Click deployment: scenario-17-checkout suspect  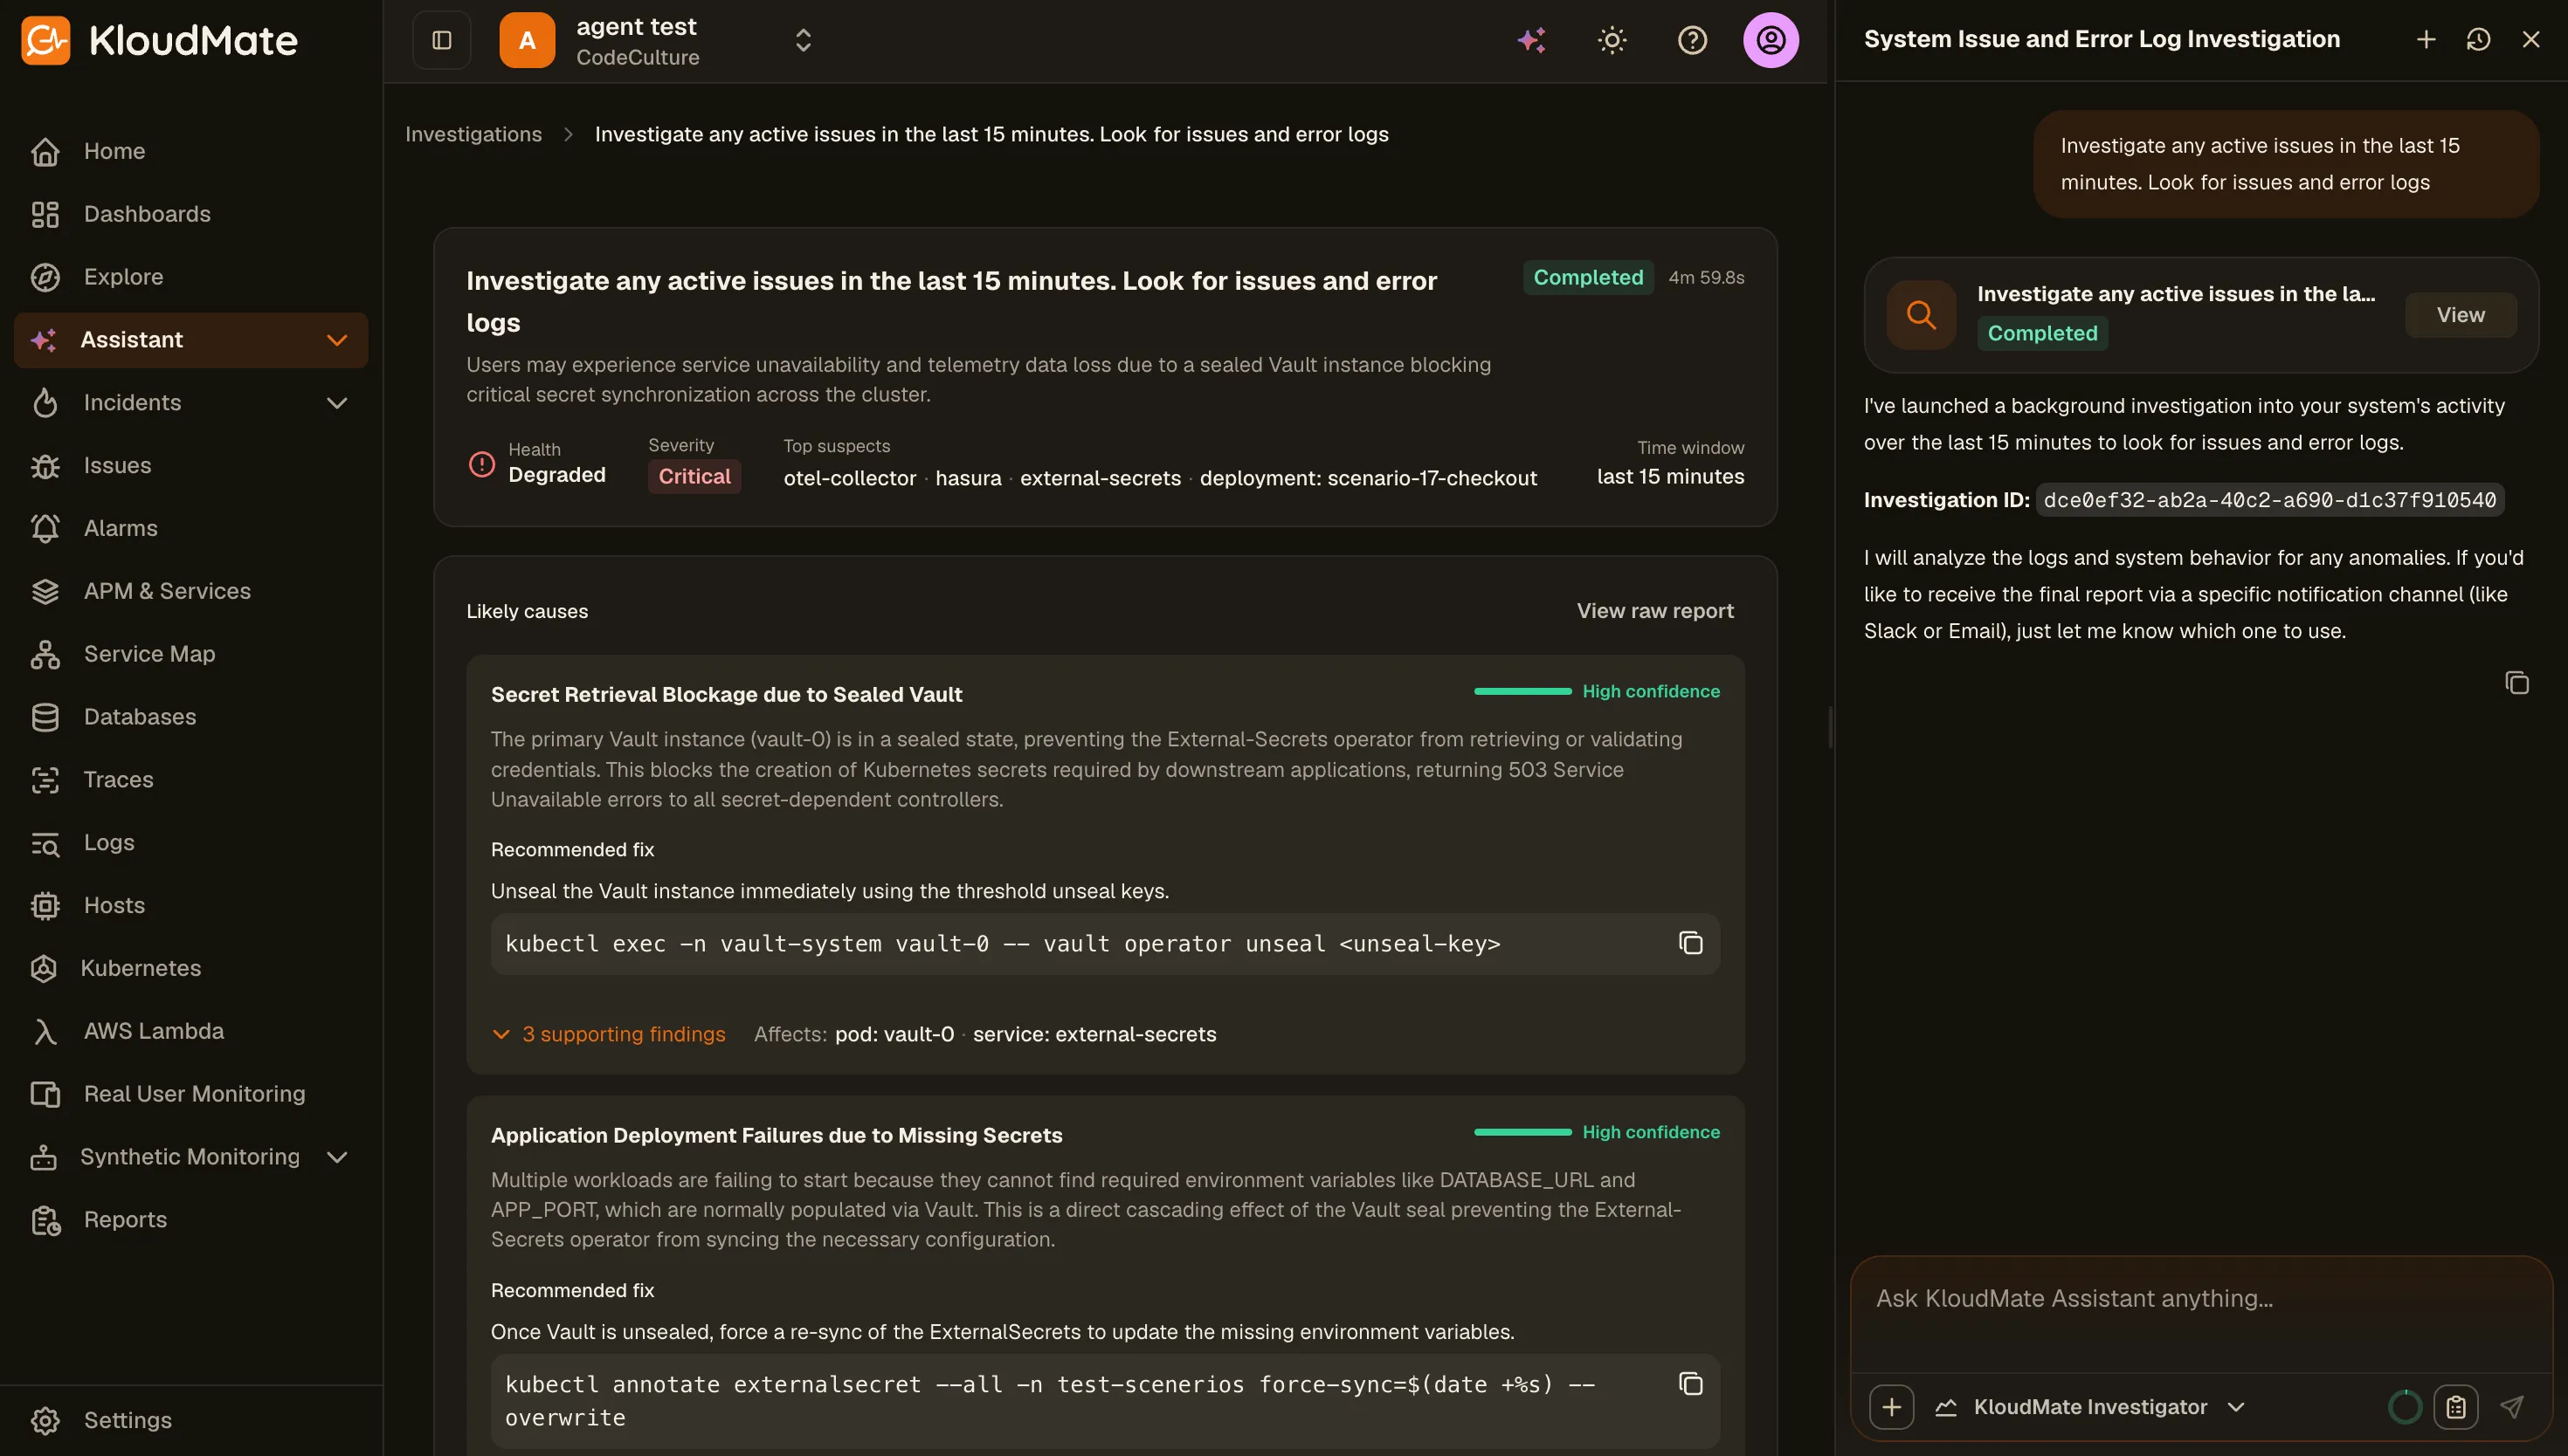click(x=1368, y=478)
